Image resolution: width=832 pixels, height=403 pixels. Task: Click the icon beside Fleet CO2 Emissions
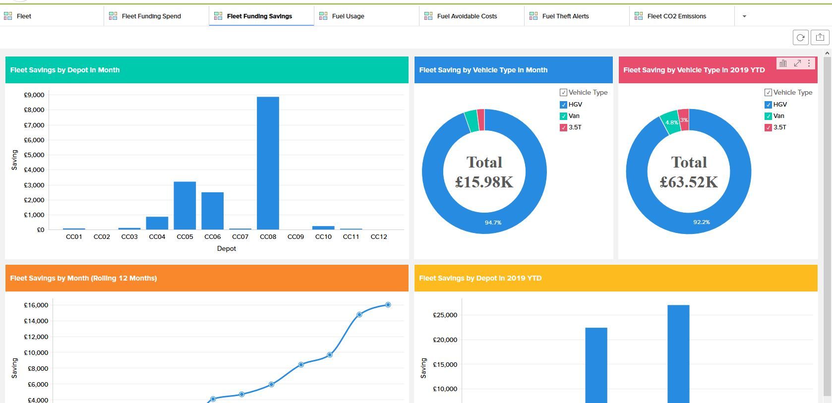[x=639, y=16]
